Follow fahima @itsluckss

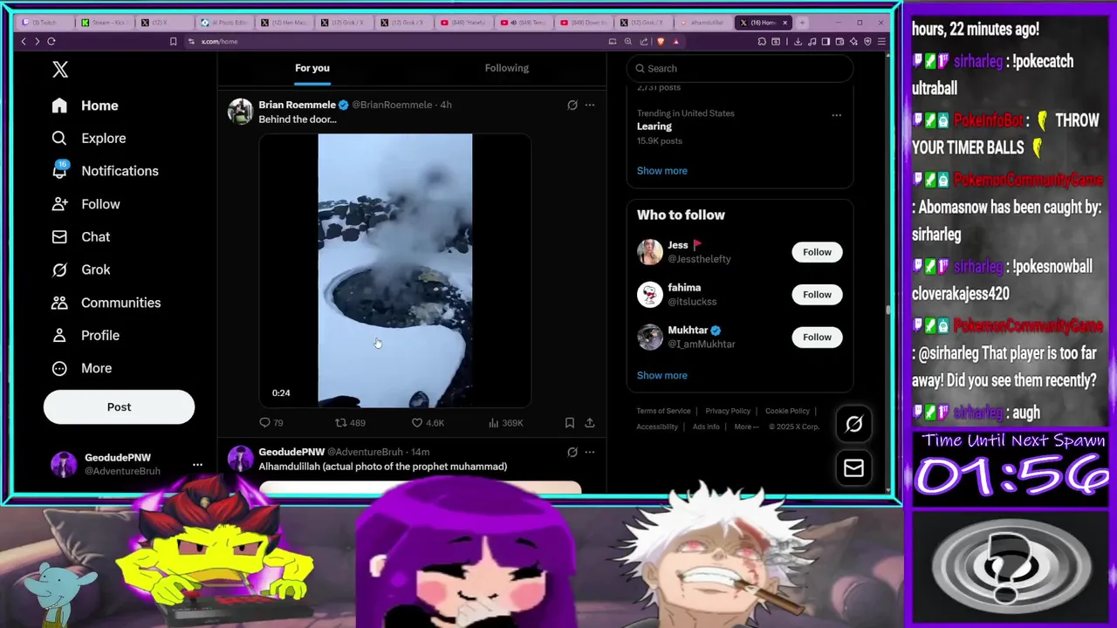(817, 295)
